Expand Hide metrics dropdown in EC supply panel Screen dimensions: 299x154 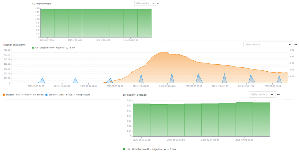tap(145, 3)
